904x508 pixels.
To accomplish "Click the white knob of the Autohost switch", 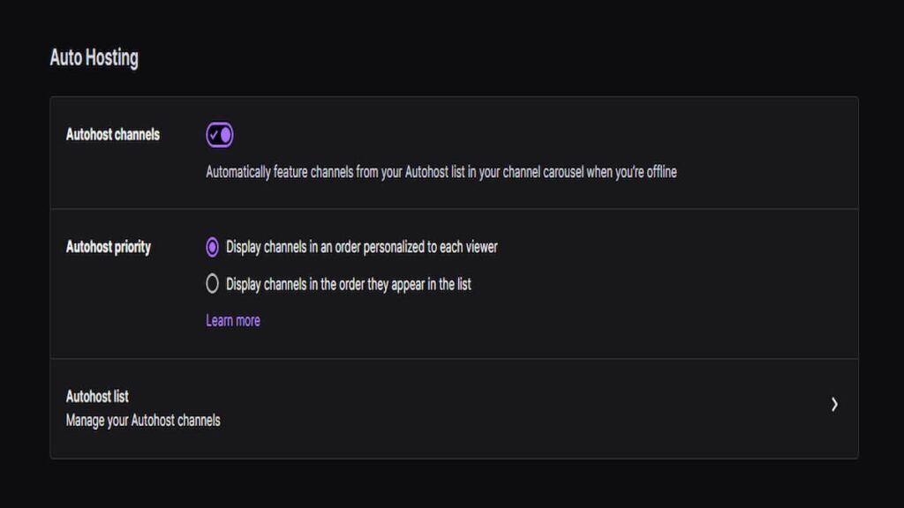I will pyautogui.click(x=225, y=135).
